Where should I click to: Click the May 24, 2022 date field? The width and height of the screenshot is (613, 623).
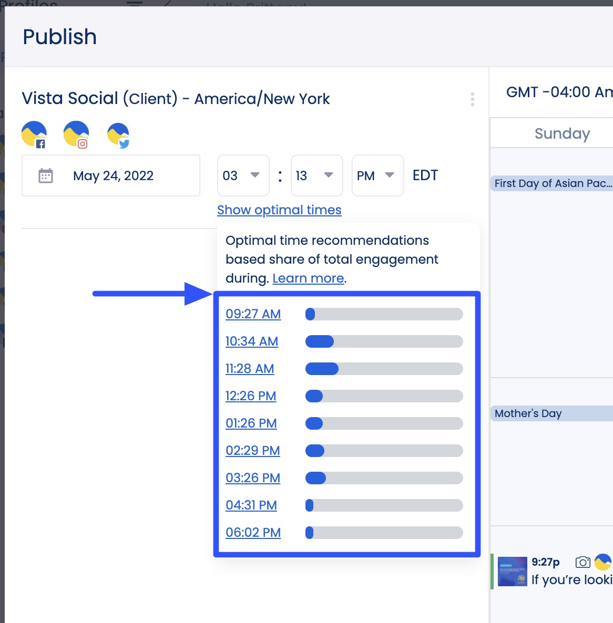point(113,175)
